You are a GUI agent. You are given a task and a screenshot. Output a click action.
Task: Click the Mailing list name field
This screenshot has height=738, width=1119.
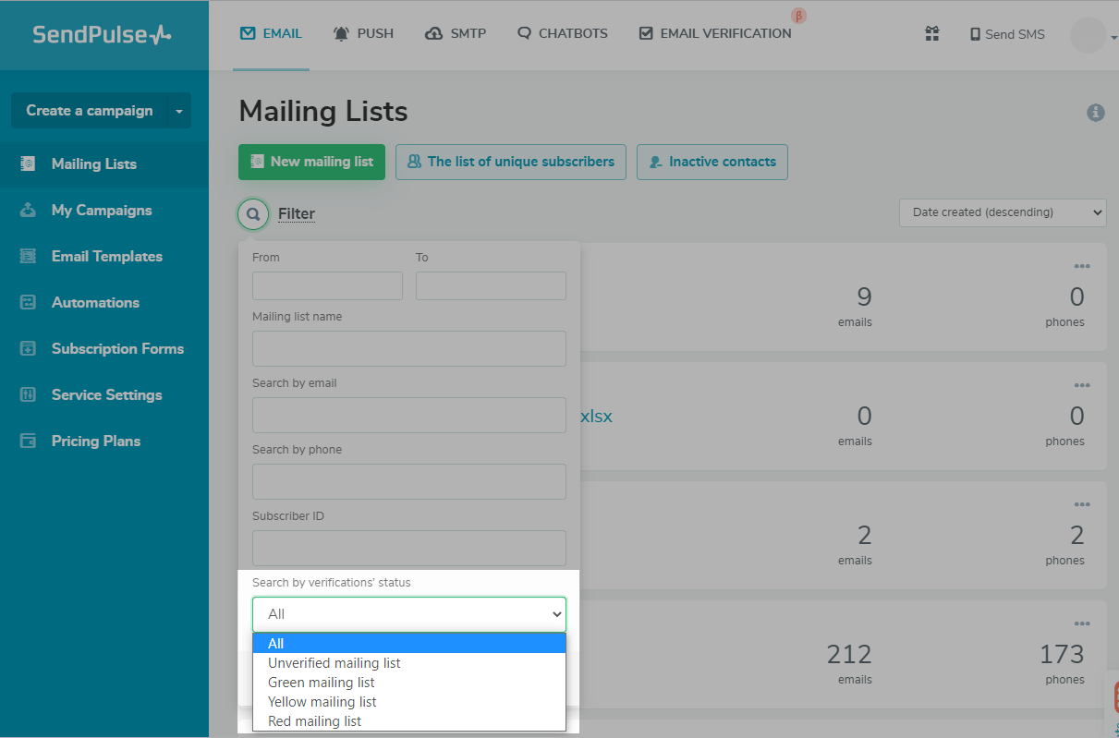(409, 349)
